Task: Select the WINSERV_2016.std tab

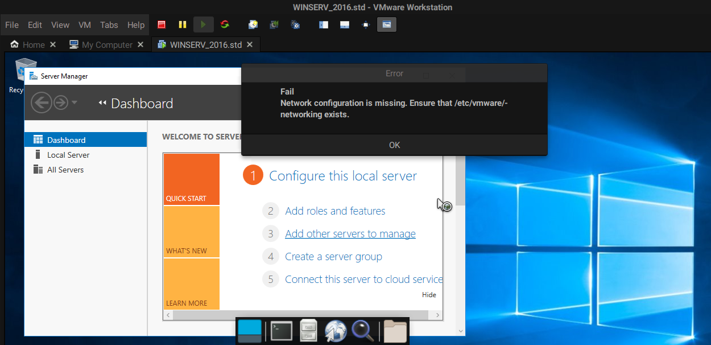Action: [205, 45]
